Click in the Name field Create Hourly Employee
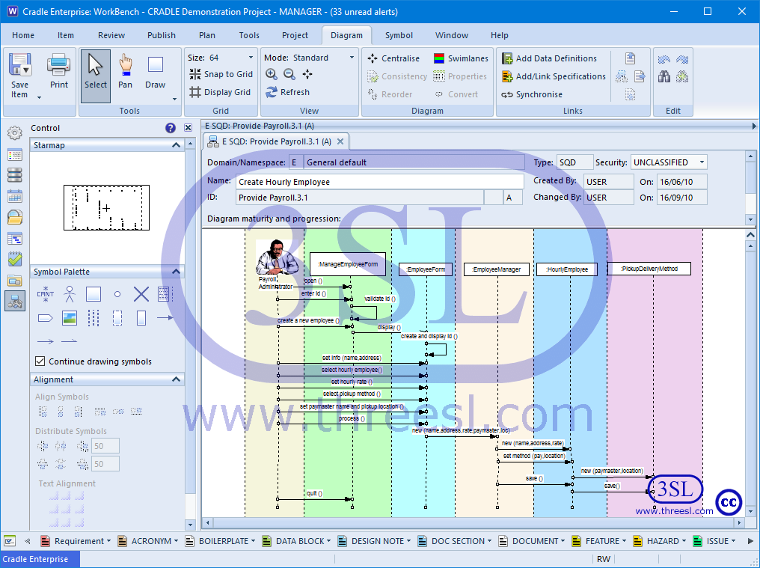Viewport: 760px width, 568px height. point(379,182)
